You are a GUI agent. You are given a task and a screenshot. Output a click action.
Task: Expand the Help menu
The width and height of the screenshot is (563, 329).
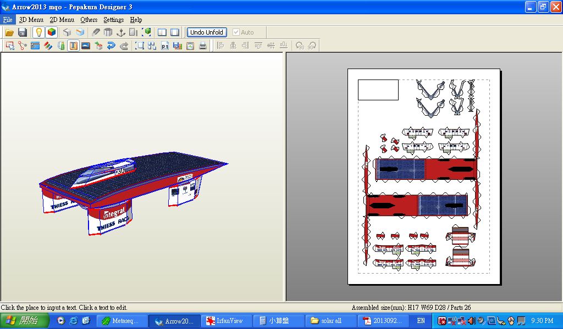(136, 20)
